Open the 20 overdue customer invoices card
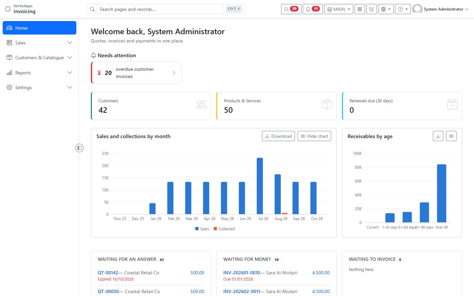The width and height of the screenshot is (474, 296). pyautogui.click(x=136, y=73)
